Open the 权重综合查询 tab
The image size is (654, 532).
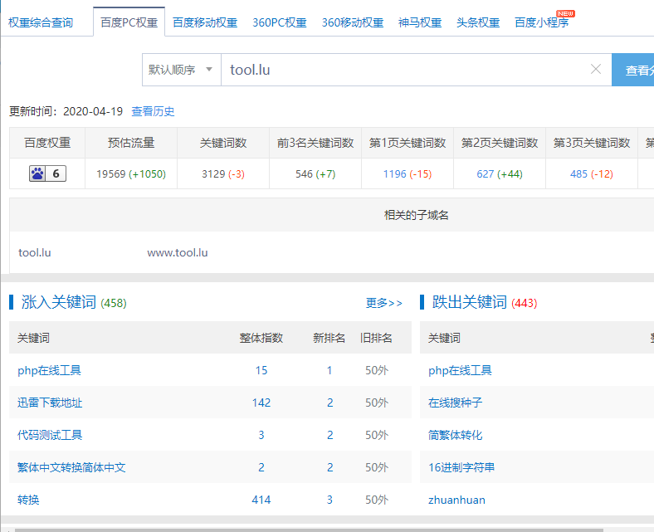[x=41, y=22]
